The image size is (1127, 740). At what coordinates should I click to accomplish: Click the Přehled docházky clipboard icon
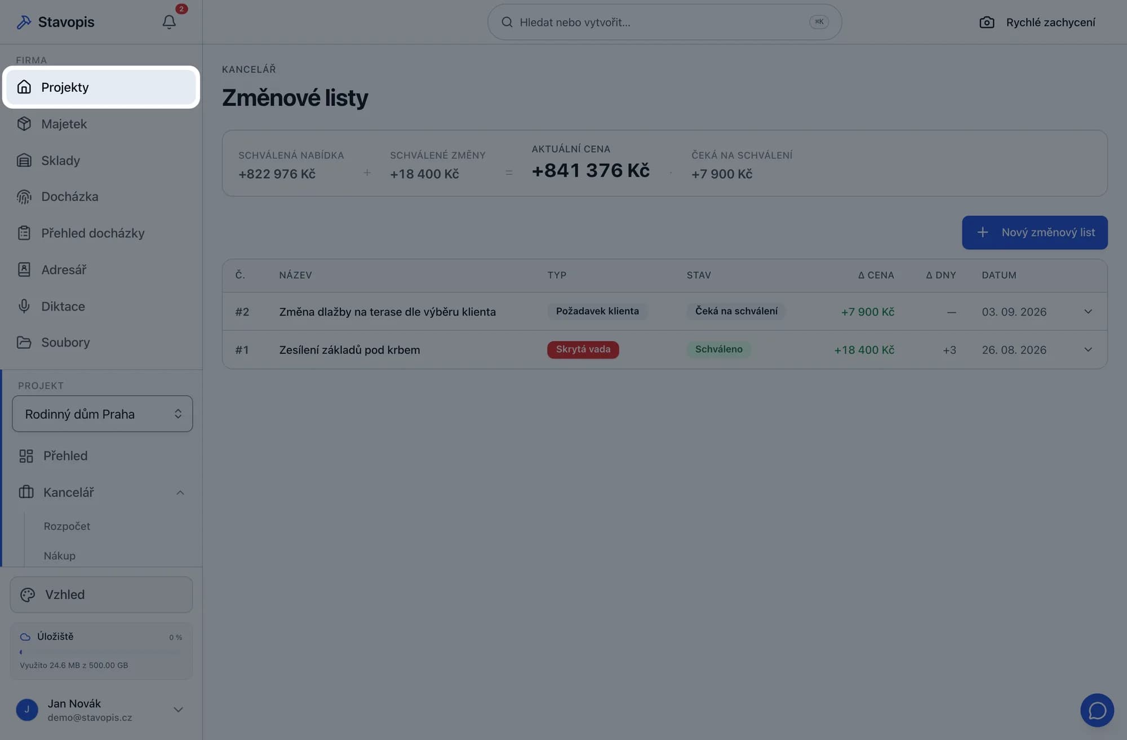24,233
